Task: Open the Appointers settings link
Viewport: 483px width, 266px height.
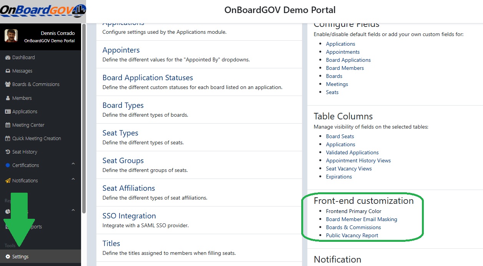Action: pyautogui.click(x=121, y=50)
